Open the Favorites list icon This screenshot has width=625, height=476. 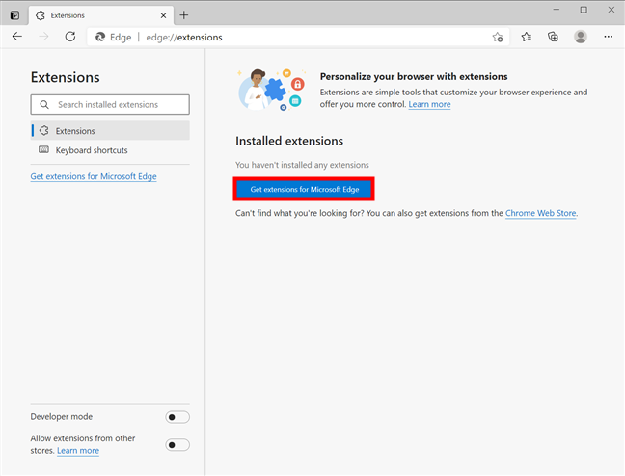coord(527,37)
